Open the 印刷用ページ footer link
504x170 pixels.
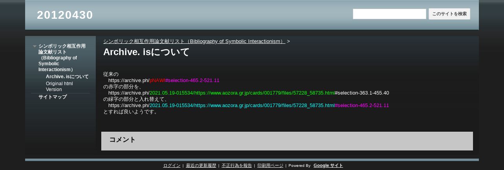pyautogui.click(x=270, y=166)
